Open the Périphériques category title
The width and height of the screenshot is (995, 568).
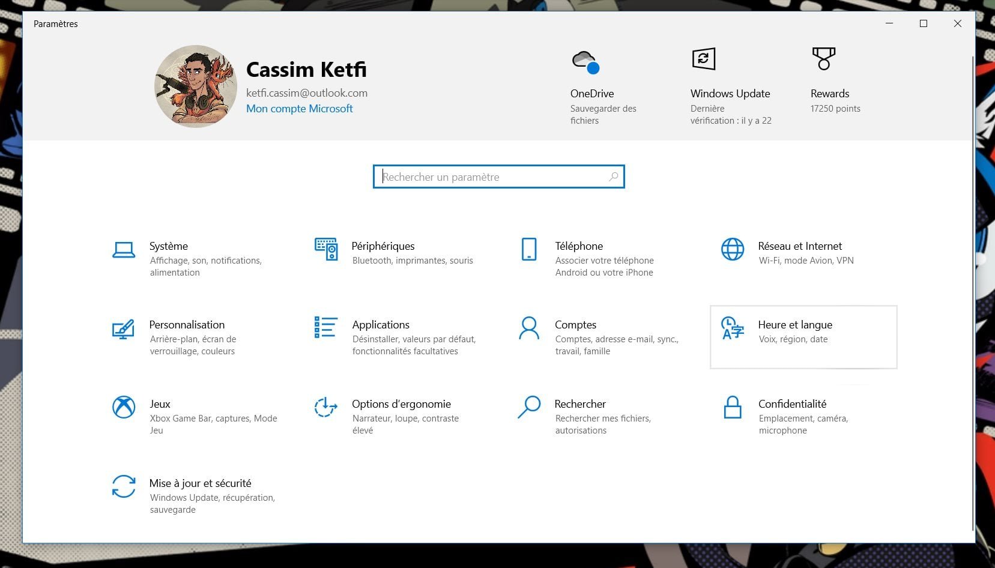click(383, 246)
